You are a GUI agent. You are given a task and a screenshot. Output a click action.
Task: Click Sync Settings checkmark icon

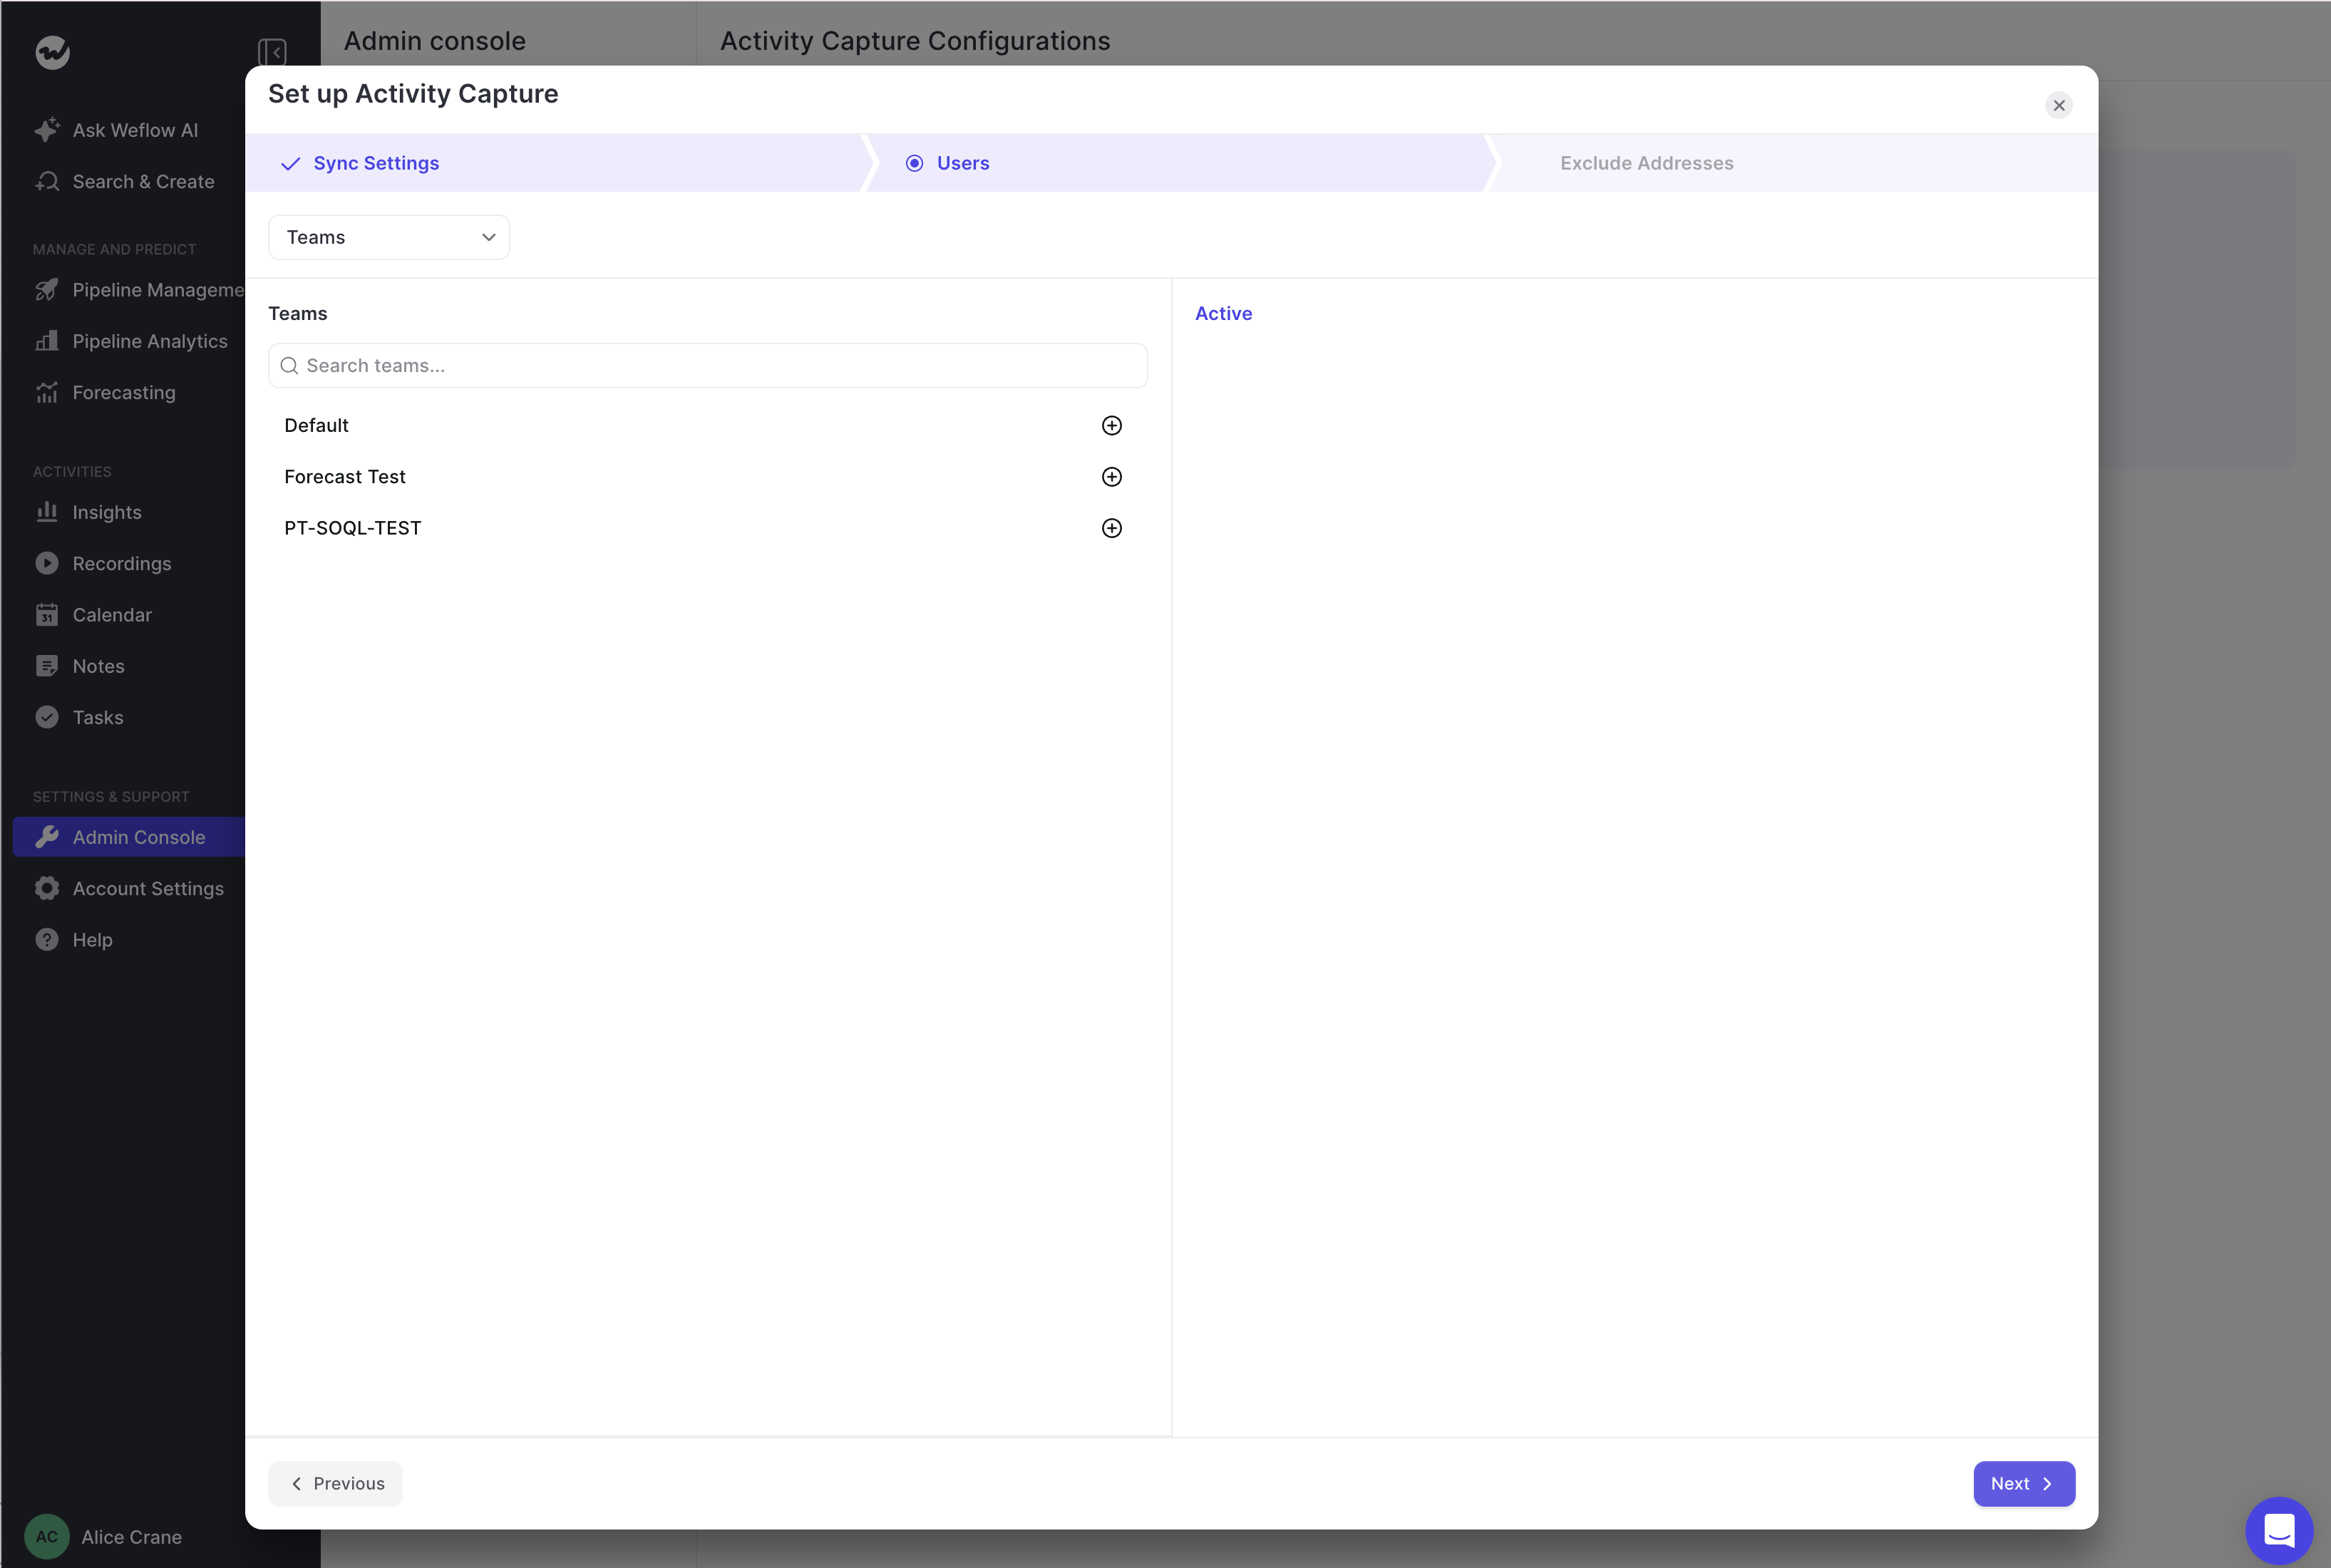coord(290,164)
